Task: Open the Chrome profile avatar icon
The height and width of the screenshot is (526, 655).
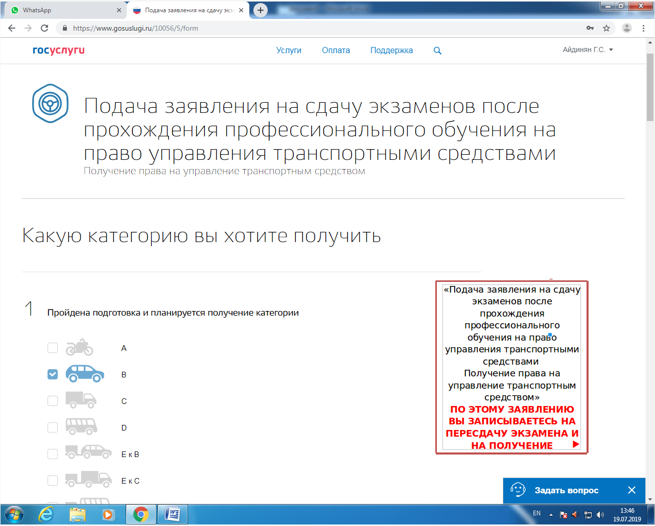Action: (x=627, y=28)
